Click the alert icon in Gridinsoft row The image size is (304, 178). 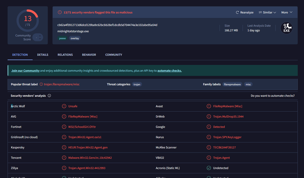[64, 137]
